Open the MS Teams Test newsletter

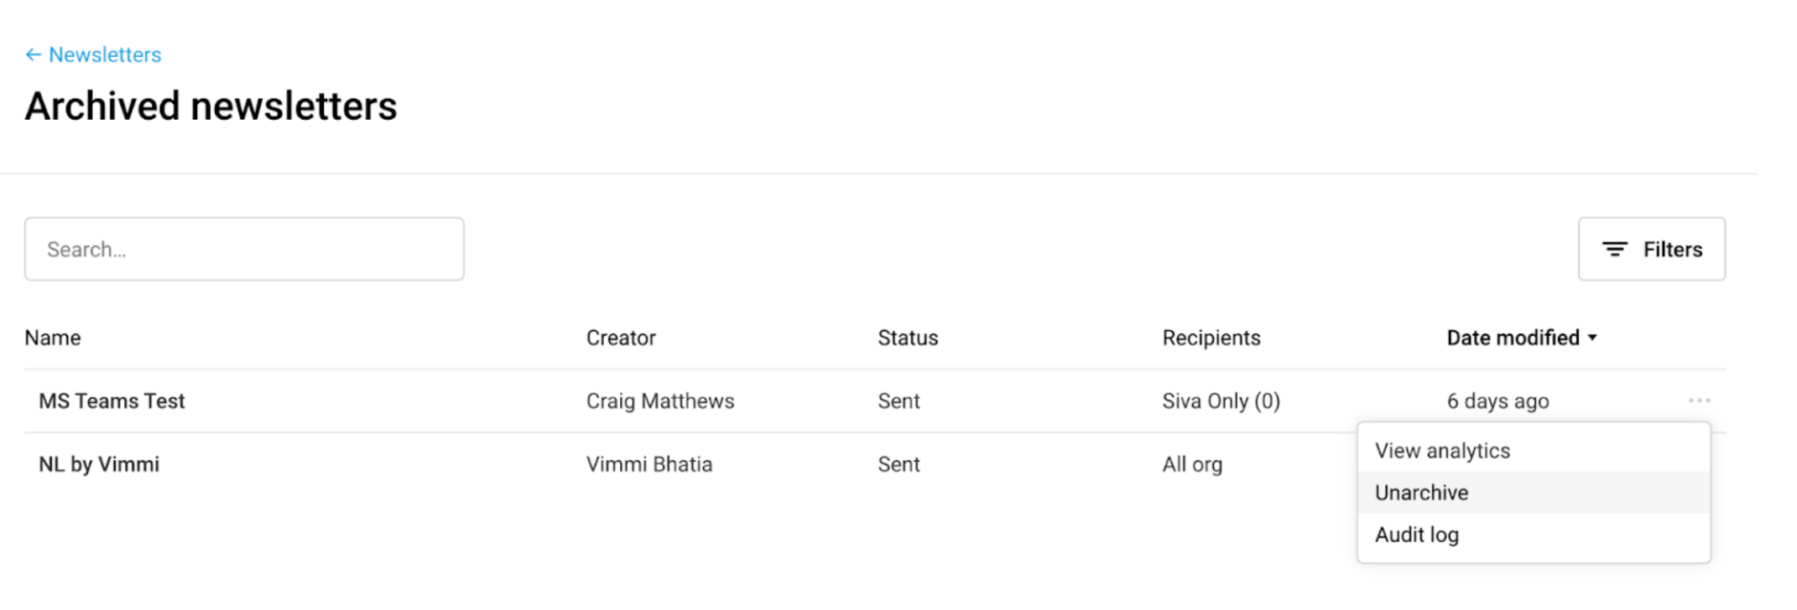tap(112, 401)
